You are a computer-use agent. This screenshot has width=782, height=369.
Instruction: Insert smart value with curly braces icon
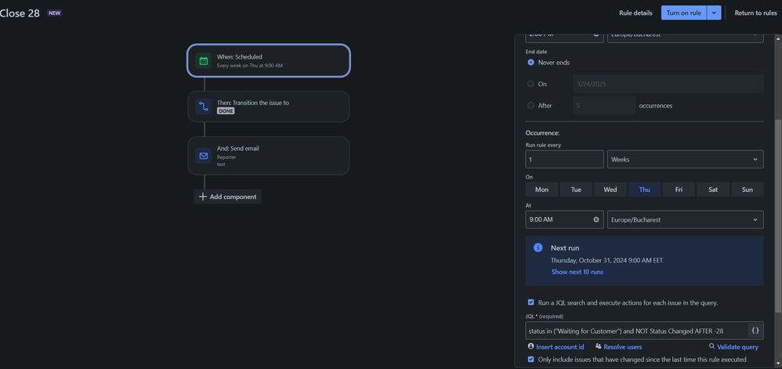pyautogui.click(x=755, y=330)
